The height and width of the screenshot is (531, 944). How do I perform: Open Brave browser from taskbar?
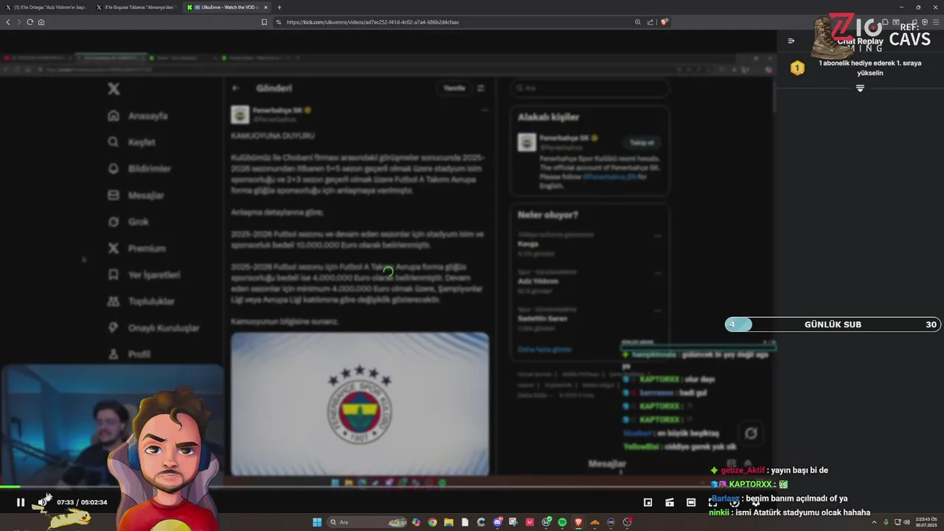click(578, 522)
